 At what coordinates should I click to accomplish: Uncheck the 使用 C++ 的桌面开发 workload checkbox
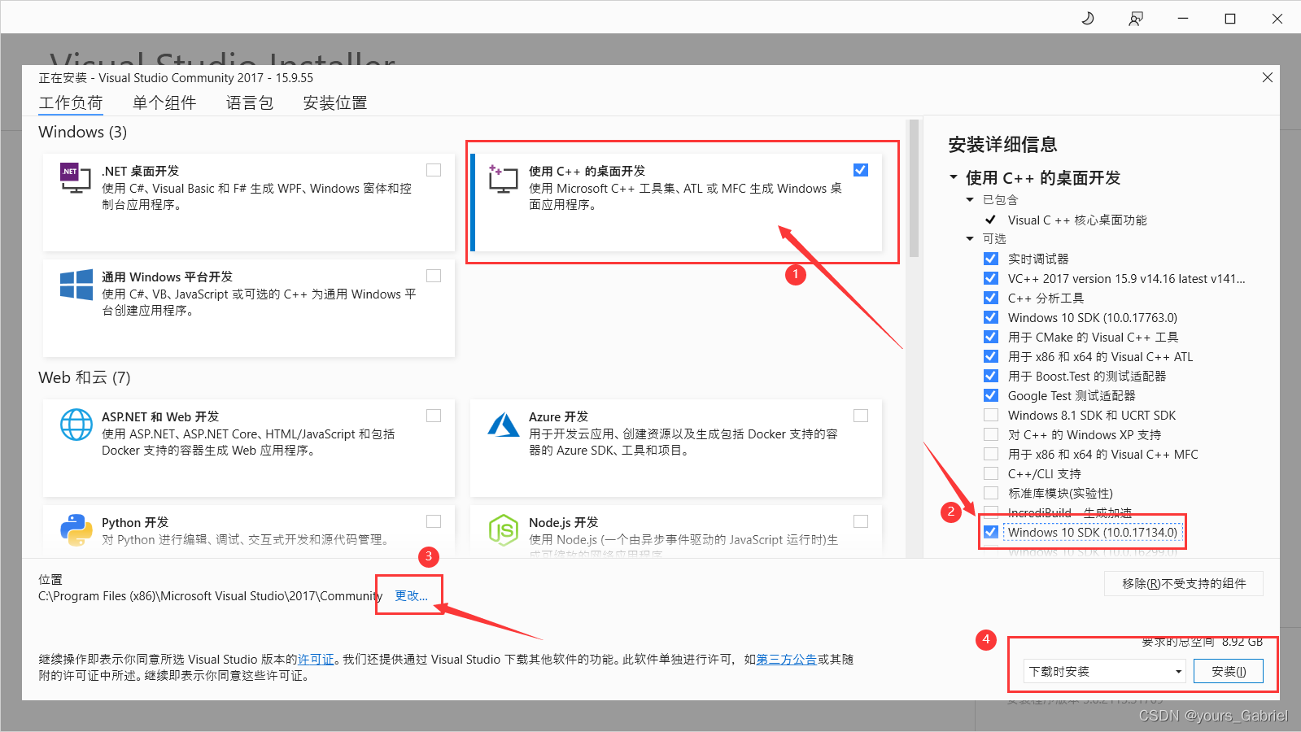point(861,170)
